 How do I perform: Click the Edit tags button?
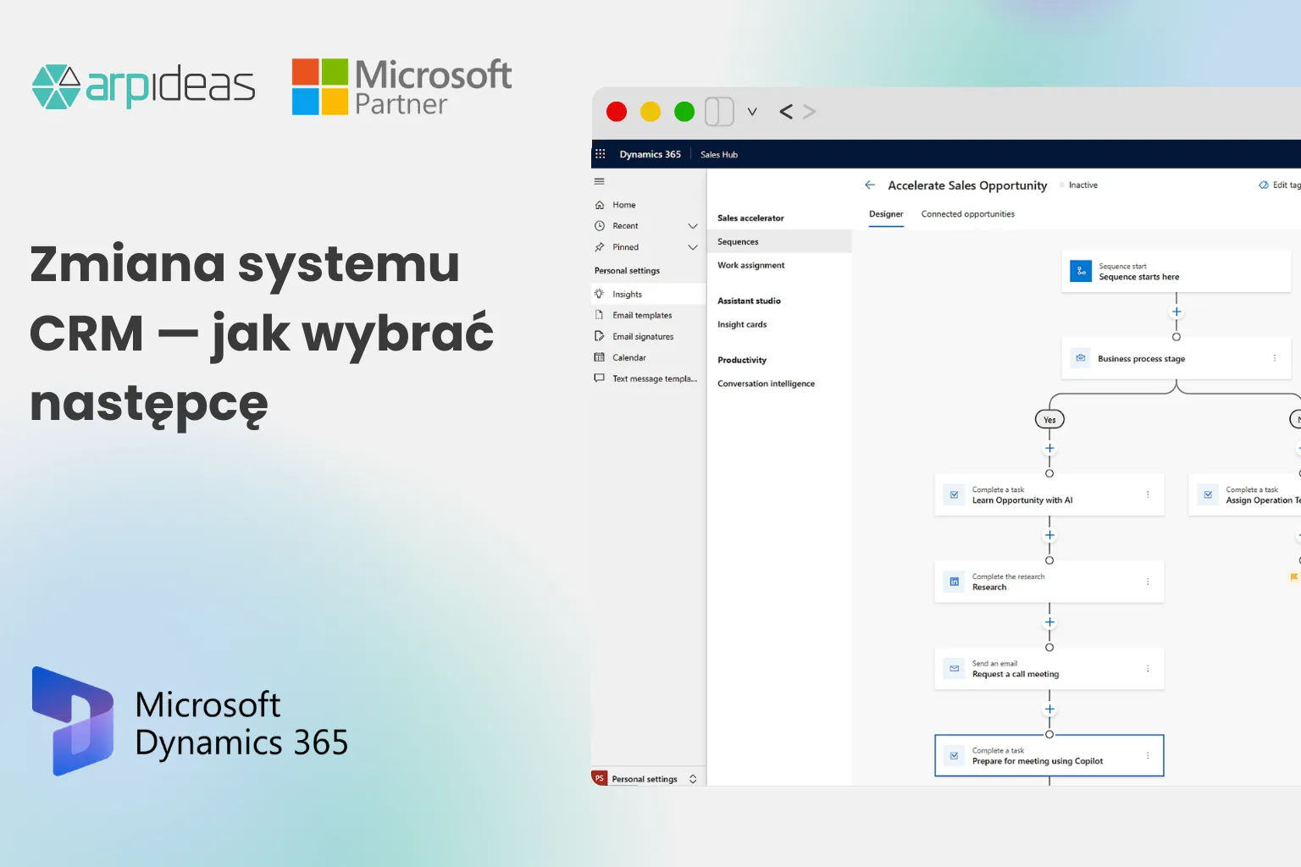pos(1280,185)
